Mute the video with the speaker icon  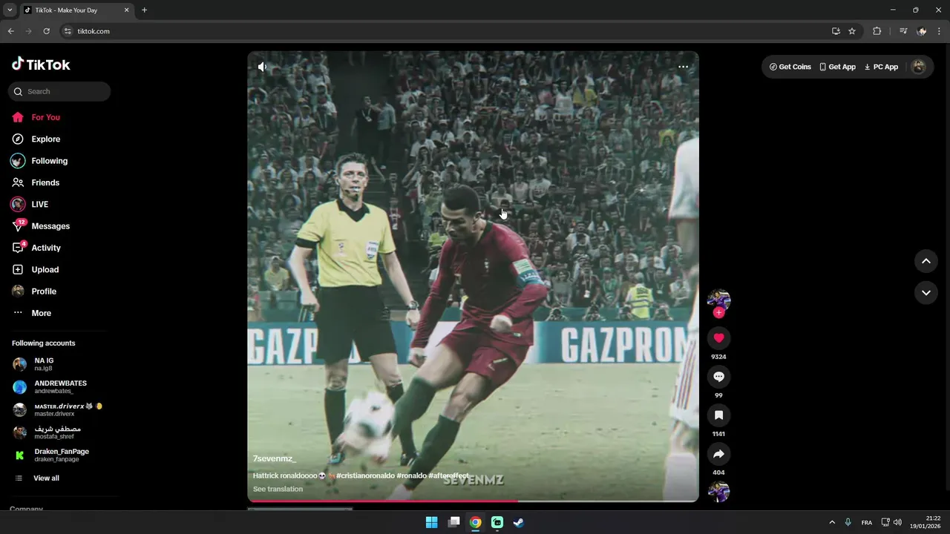coord(262,67)
